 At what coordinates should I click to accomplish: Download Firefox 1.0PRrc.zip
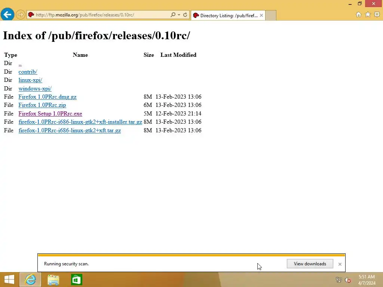pyautogui.click(x=42, y=105)
